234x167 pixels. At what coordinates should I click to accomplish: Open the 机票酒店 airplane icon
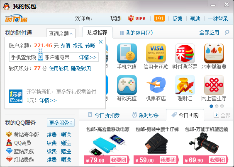[156, 85]
